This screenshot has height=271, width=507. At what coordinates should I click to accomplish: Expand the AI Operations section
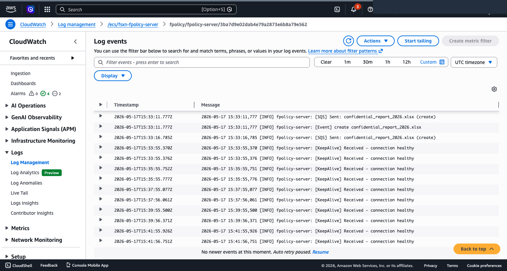tap(7, 106)
